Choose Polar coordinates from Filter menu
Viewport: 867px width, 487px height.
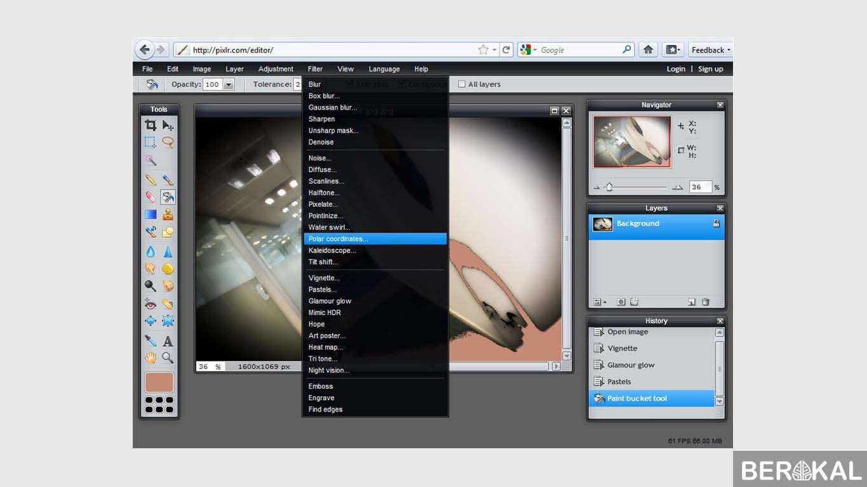[375, 239]
